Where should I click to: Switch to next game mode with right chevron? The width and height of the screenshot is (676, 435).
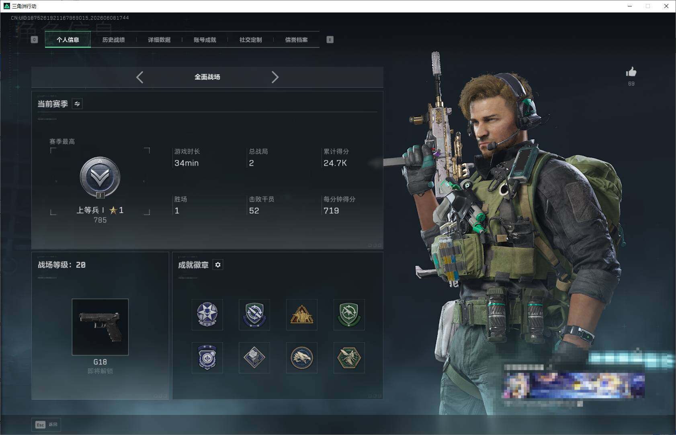pos(275,77)
